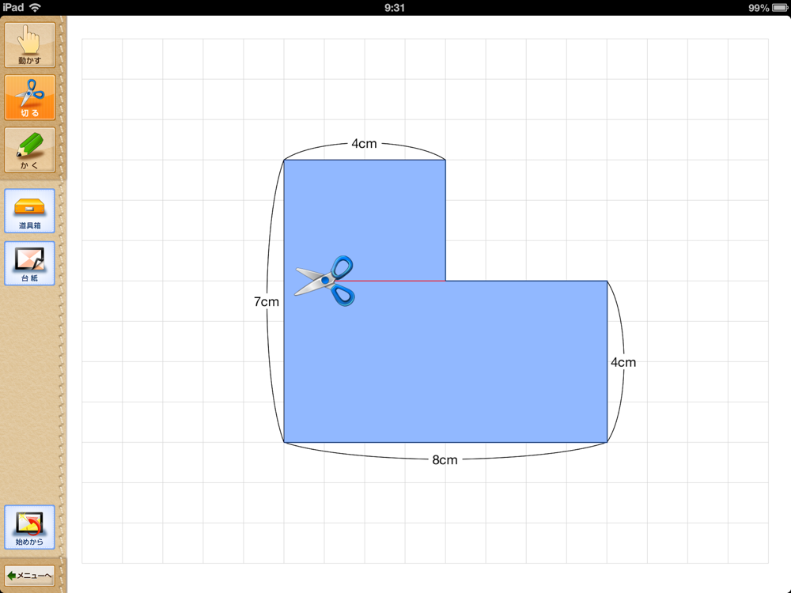Click the 8cm dimension label

click(445, 460)
